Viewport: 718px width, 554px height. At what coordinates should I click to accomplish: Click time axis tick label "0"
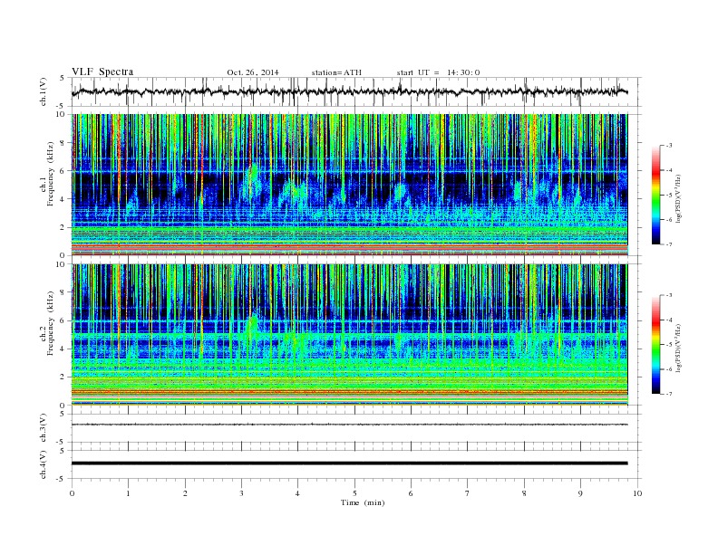pos(72,493)
